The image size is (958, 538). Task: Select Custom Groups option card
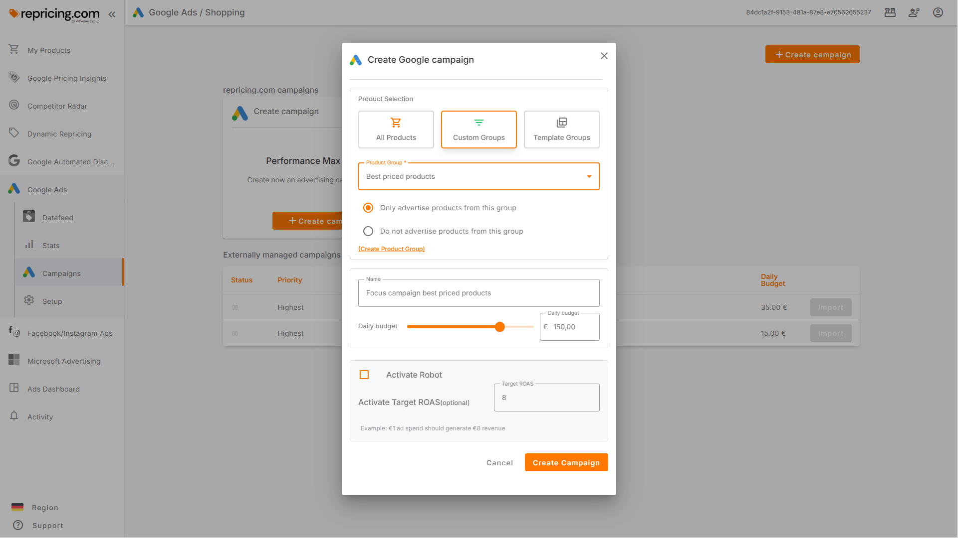click(479, 130)
